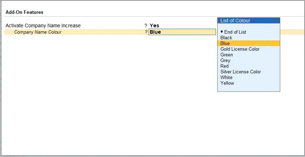Pick Gold License Color option
This screenshot has height=157, width=305.
(248, 49)
